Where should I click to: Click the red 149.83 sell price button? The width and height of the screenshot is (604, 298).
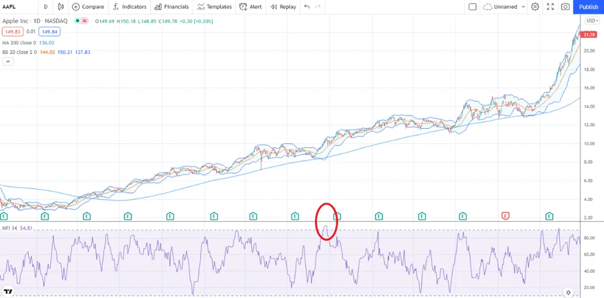pyautogui.click(x=13, y=32)
